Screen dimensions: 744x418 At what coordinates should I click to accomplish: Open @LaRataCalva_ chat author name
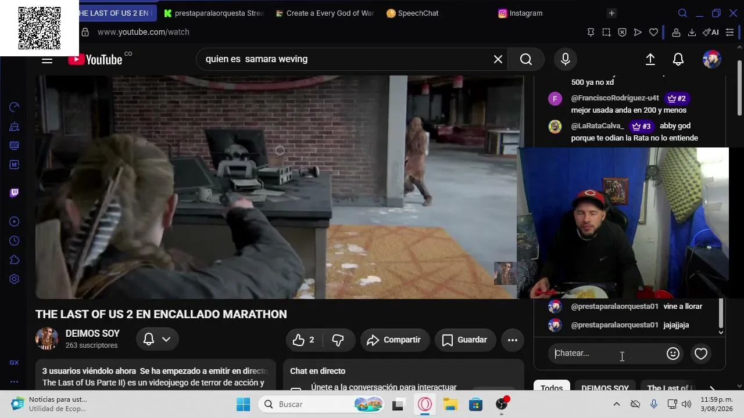pyautogui.click(x=598, y=126)
